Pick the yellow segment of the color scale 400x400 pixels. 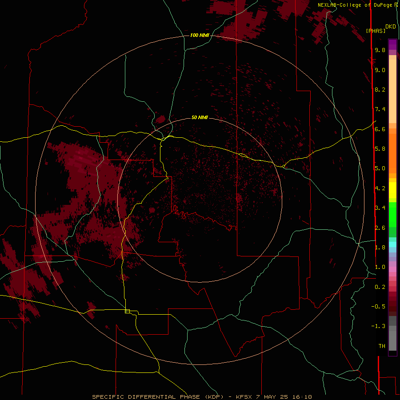[392, 190]
